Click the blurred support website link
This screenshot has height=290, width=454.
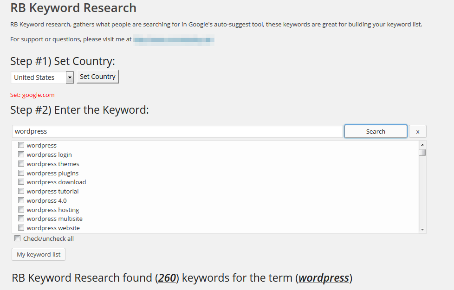point(174,39)
